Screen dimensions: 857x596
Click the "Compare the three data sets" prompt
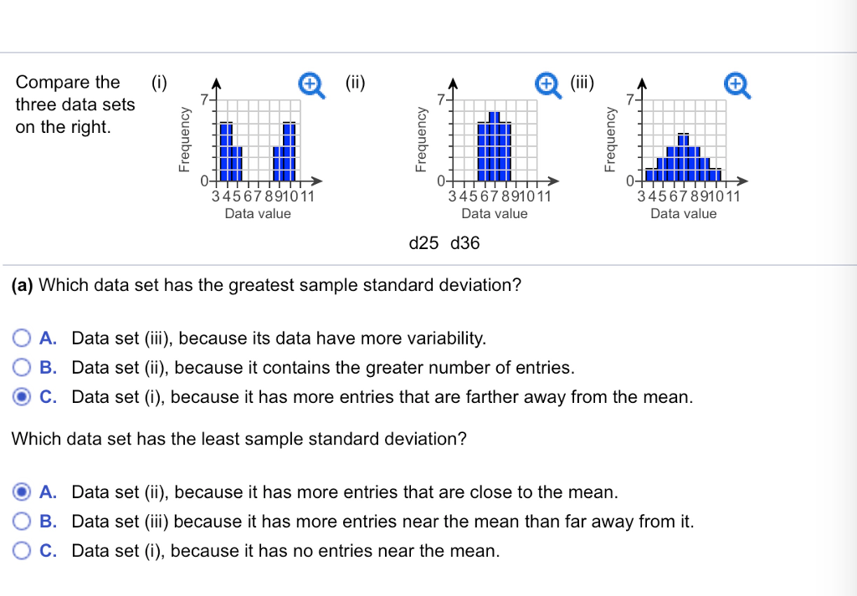pyautogui.click(x=73, y=104)
